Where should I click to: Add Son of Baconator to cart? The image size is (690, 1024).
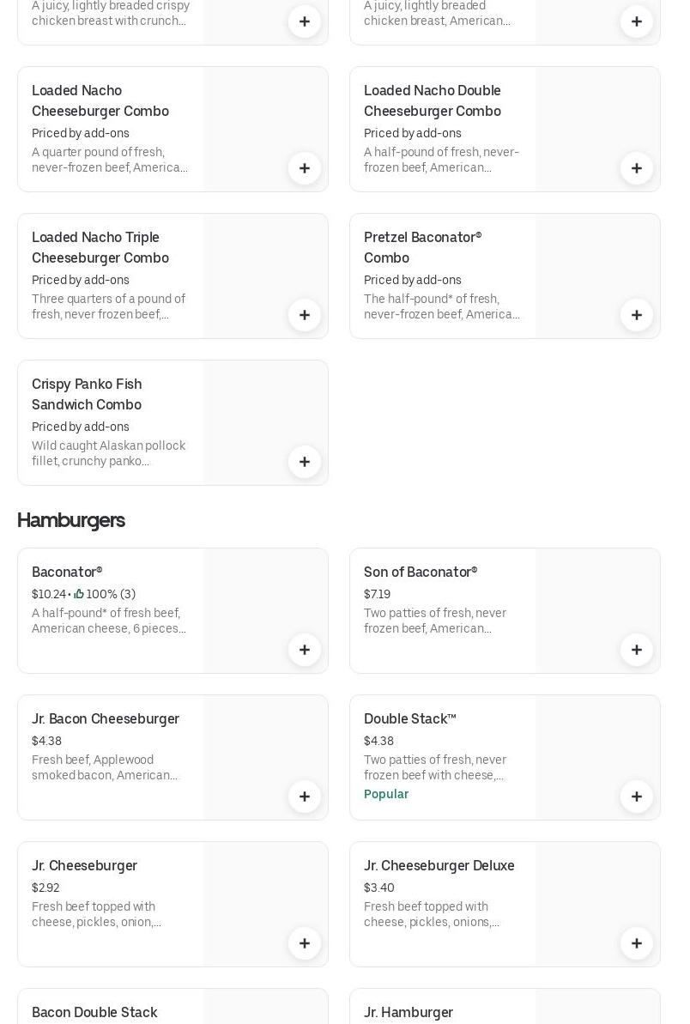[637, 650]
